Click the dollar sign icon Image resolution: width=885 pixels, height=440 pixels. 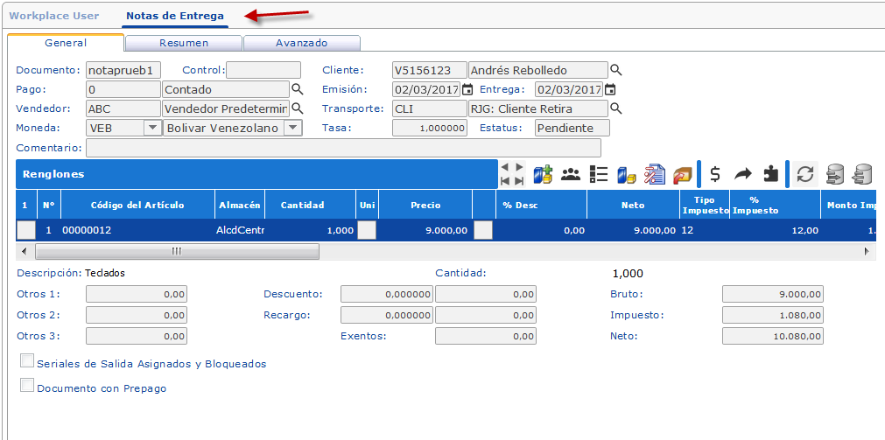(715, 174)
